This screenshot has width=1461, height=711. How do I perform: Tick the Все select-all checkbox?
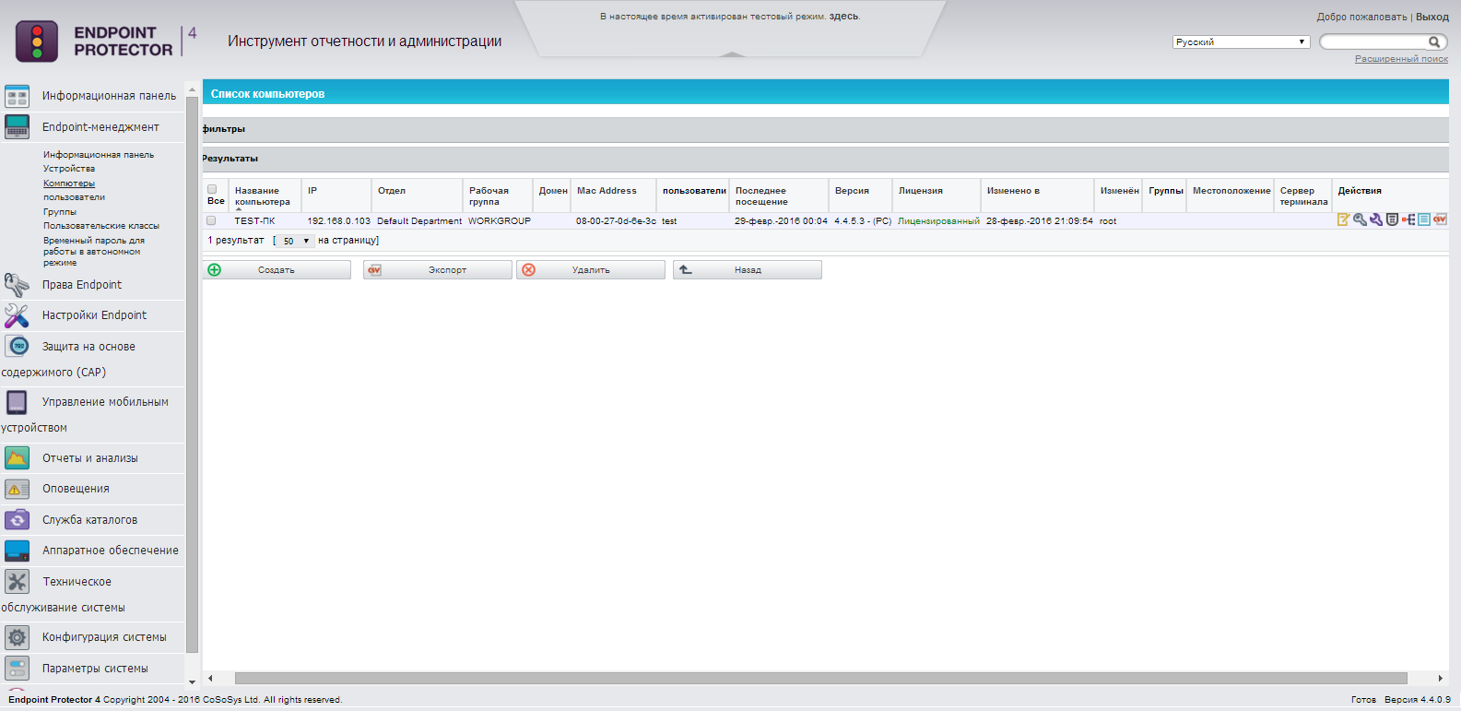(212, 189)
